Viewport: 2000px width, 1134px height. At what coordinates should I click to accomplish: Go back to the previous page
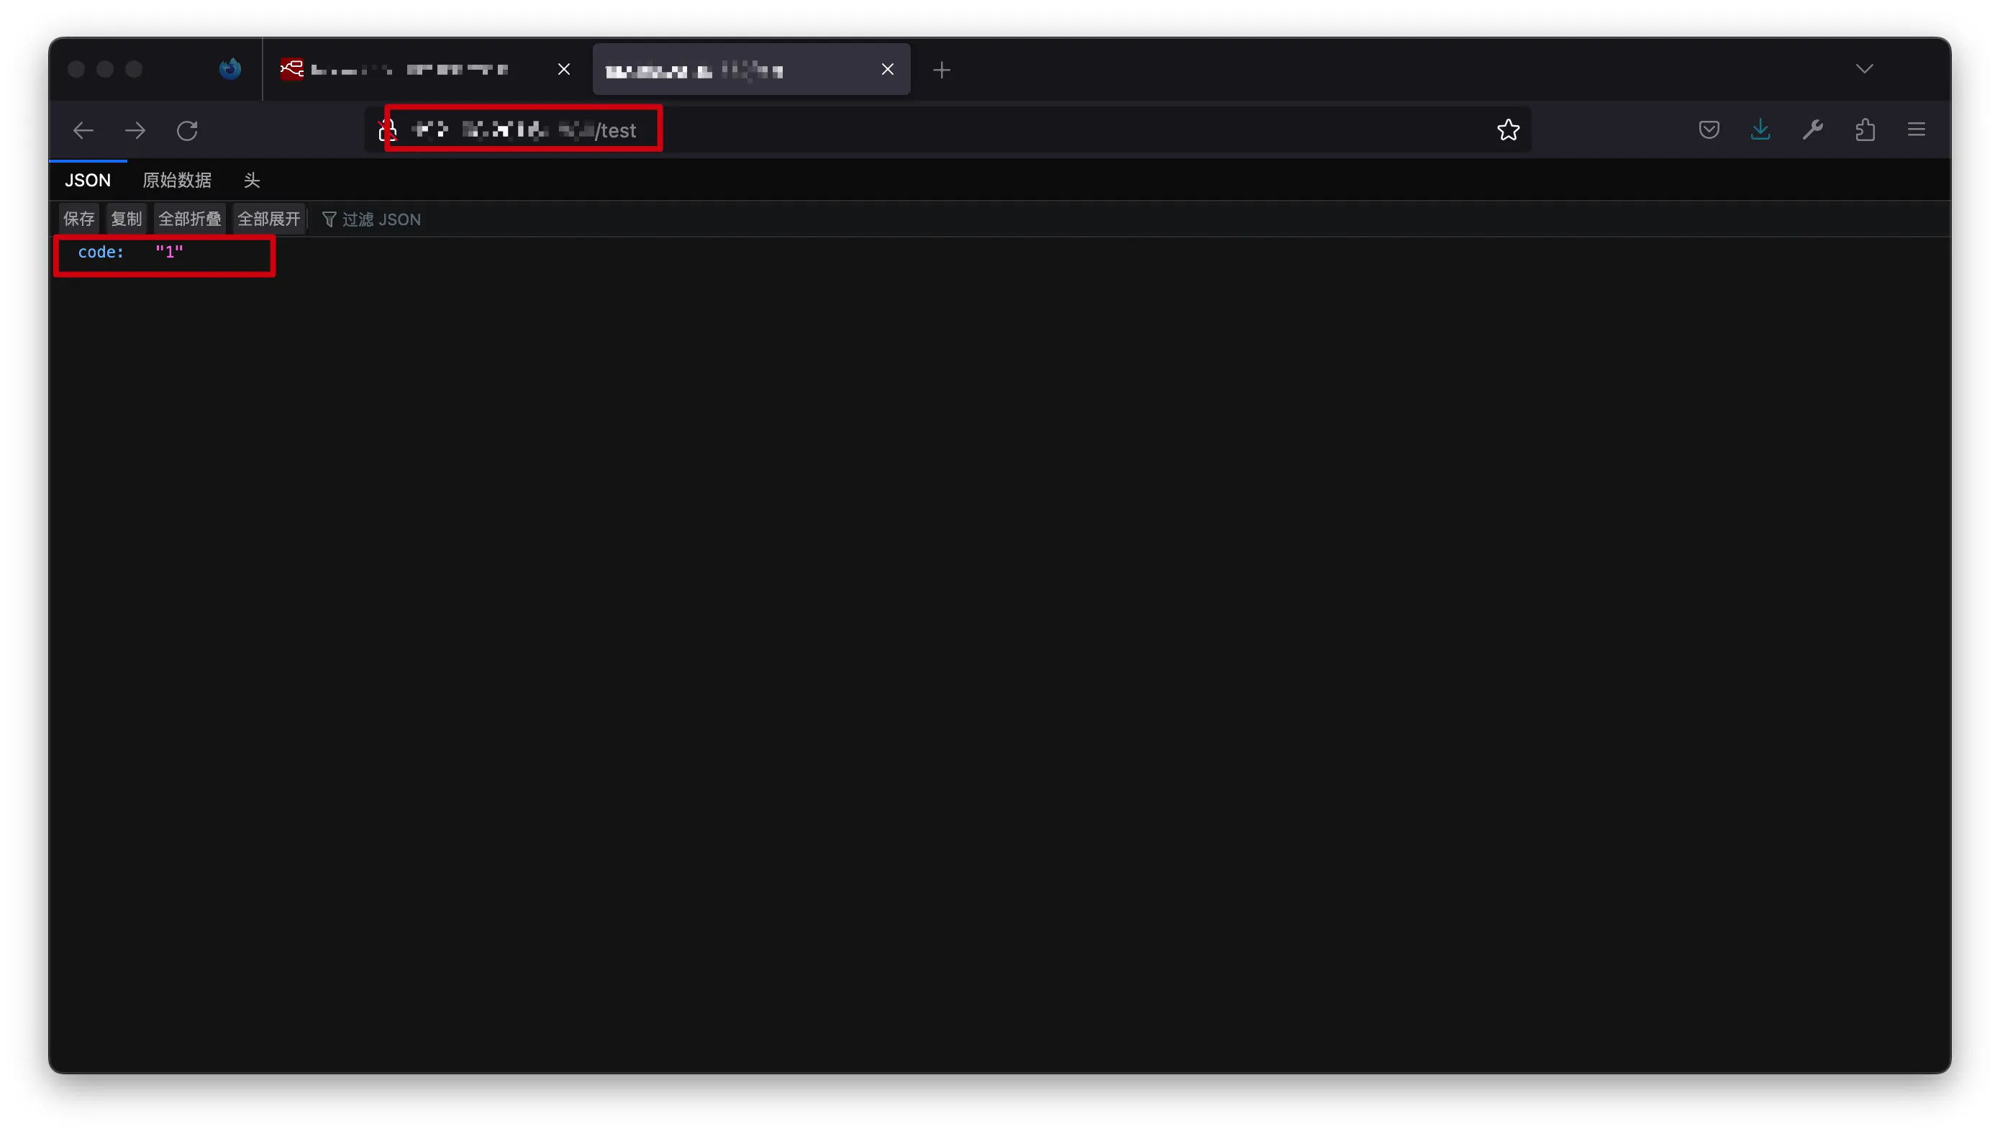83,130
